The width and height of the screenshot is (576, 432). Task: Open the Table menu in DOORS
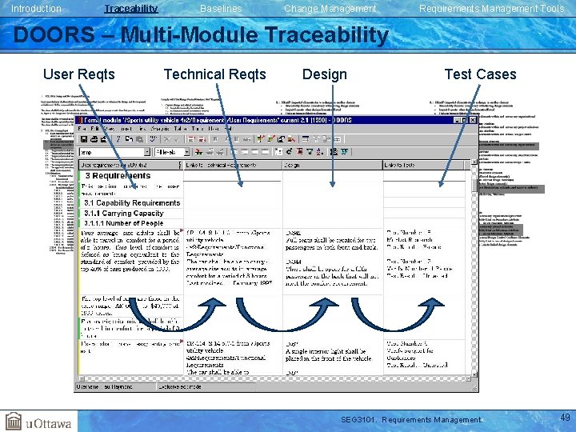(x=180, y=129)
